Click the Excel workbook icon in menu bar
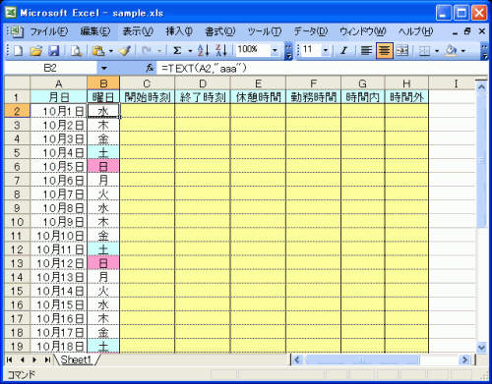 [x=16, y=31]
